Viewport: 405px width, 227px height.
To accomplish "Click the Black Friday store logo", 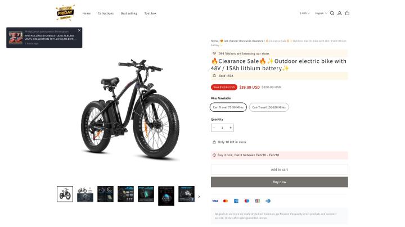I will coord(65,12).
